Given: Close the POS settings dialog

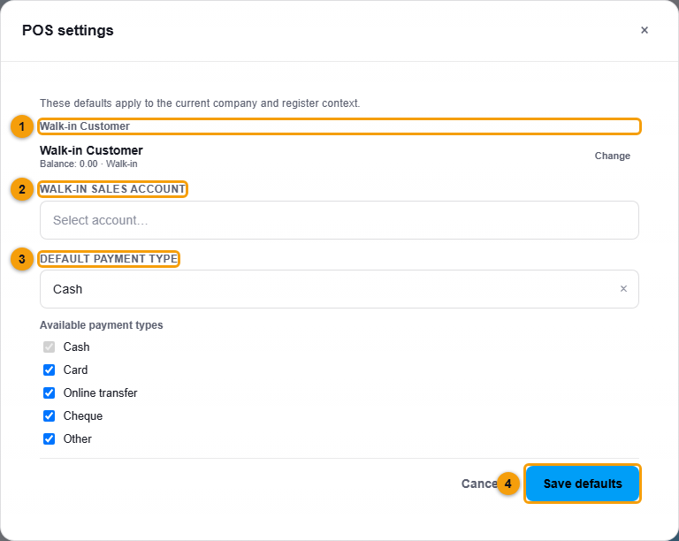Looking at the screenshot, I should tap(645, 30).
